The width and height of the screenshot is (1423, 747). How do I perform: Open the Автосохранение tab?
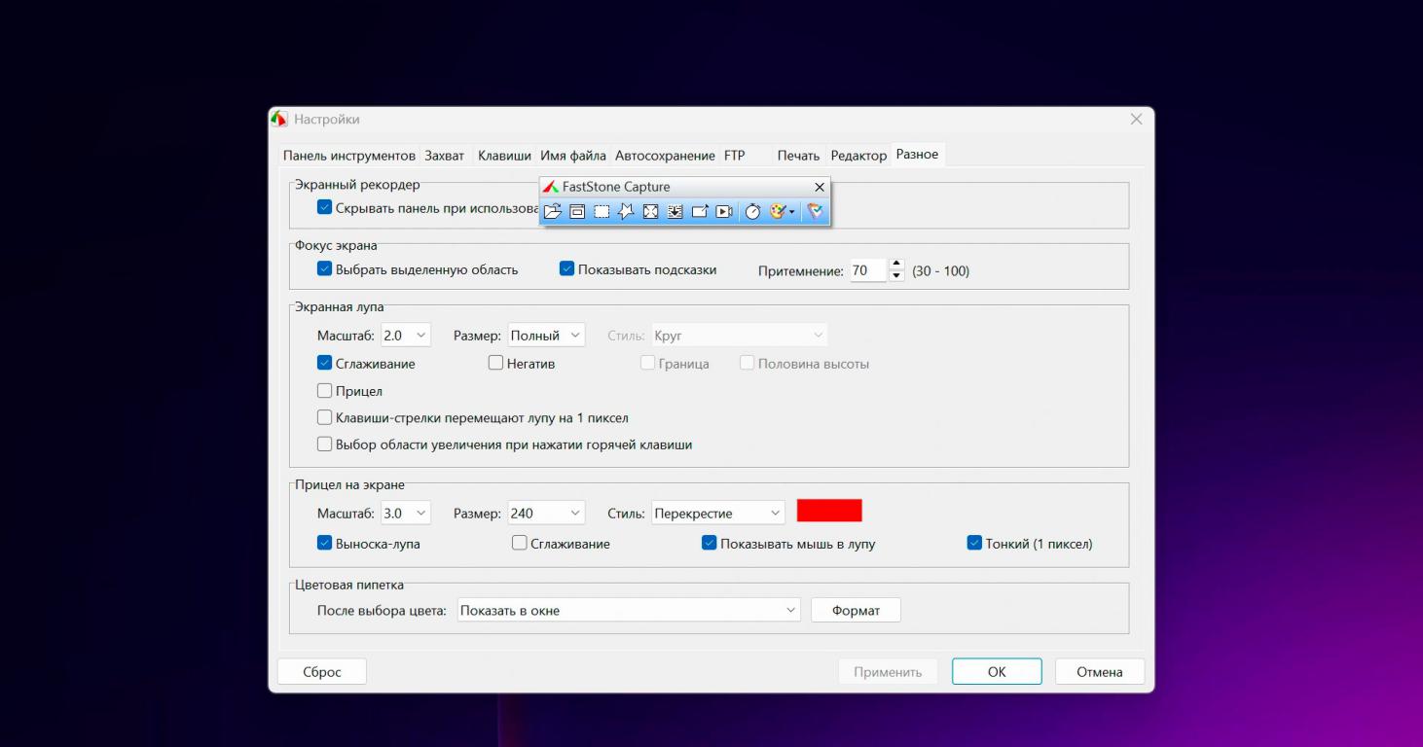[x=665, y=156]
